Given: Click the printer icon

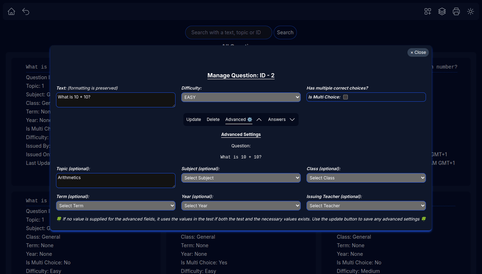Looking at the screenshot, I should click(x=456, y=12).
